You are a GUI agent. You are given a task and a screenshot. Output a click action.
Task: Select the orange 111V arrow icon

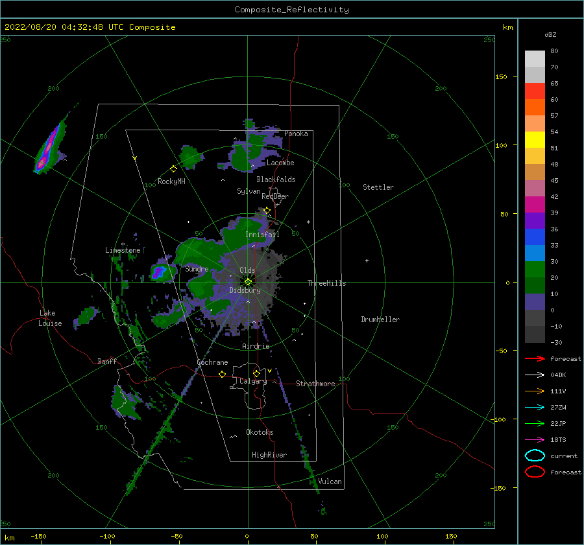535,391
